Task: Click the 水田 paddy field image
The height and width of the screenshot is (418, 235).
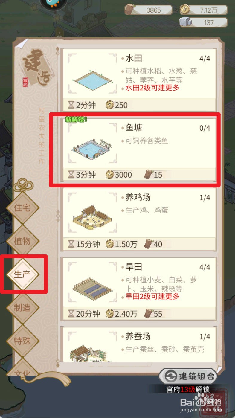Action: click(93, 79)
